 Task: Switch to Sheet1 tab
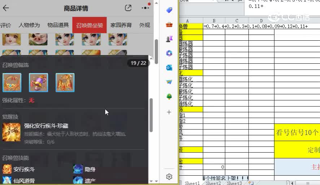192,183
